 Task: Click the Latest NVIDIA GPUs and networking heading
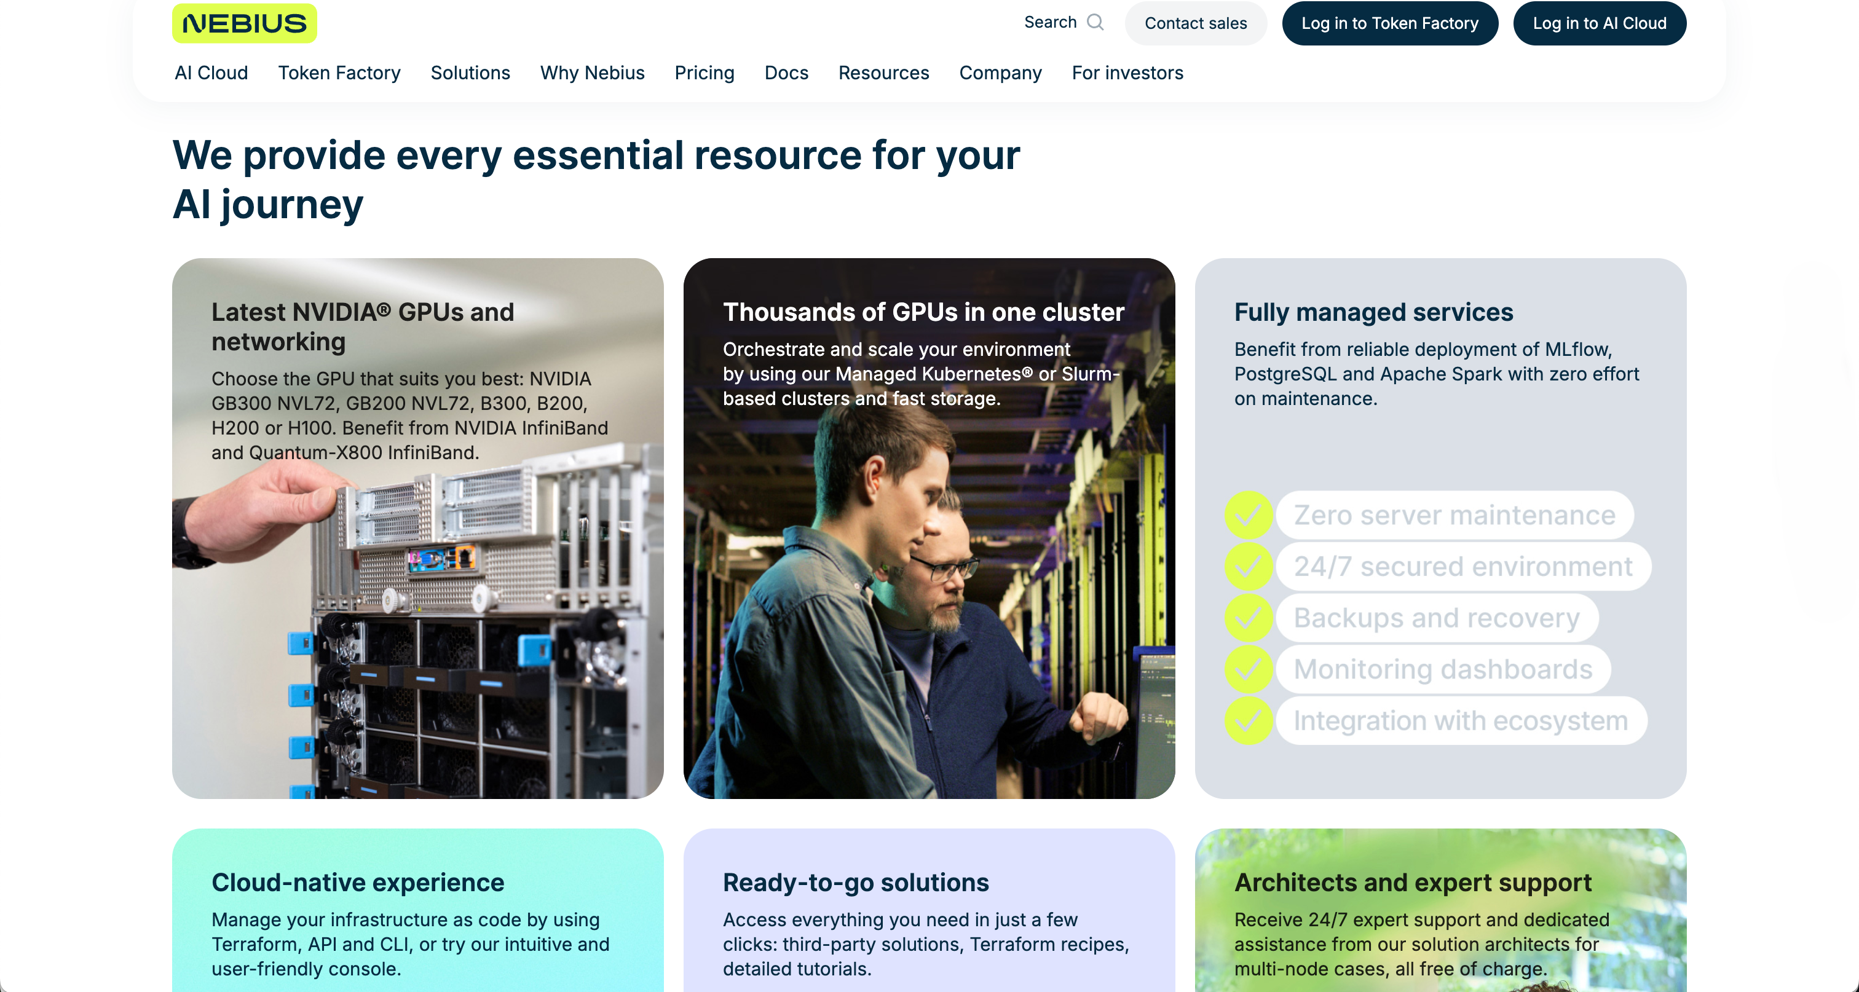point(362,326)
